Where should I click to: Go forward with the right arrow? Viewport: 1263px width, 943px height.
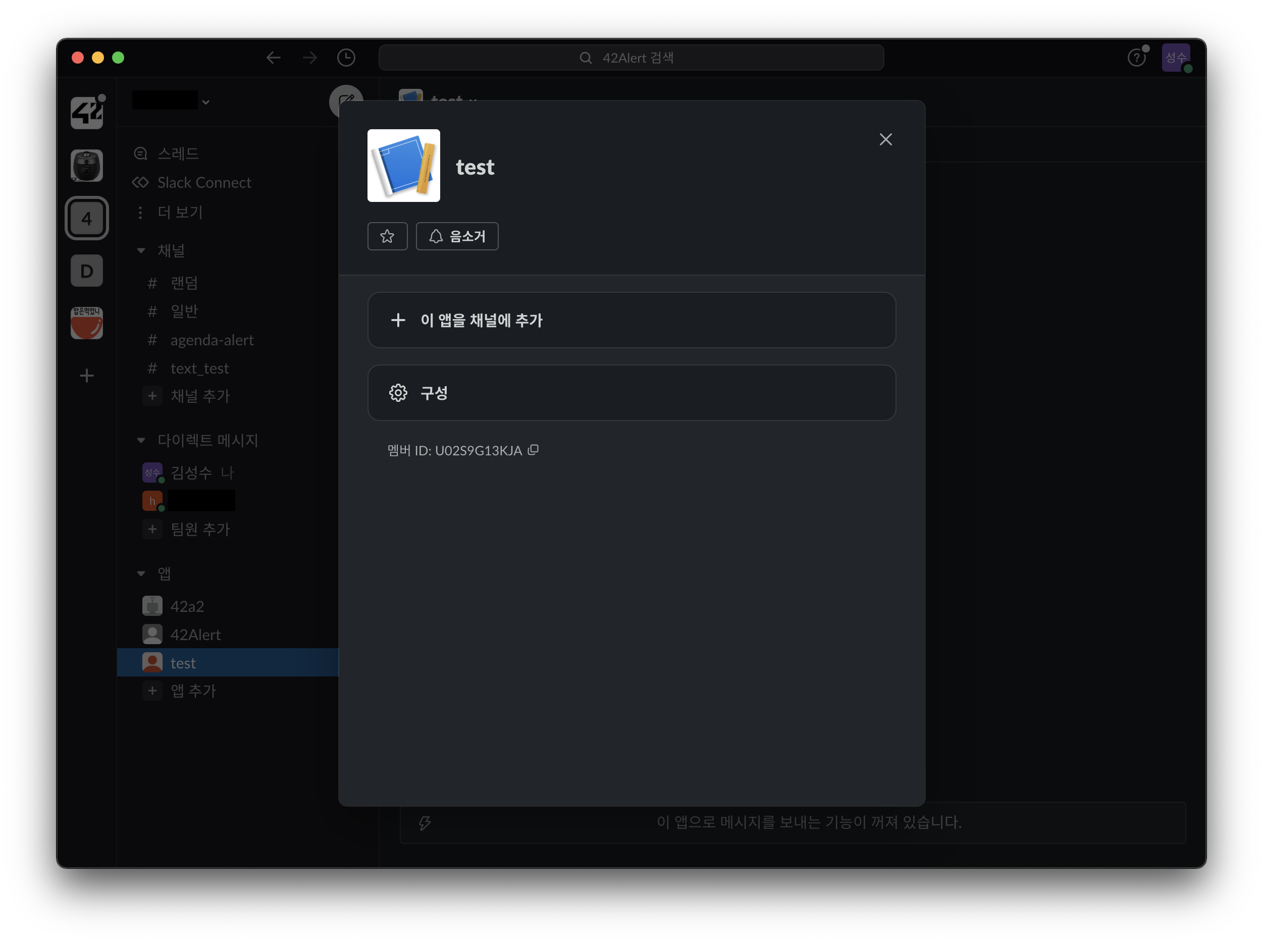click(310, 58)
